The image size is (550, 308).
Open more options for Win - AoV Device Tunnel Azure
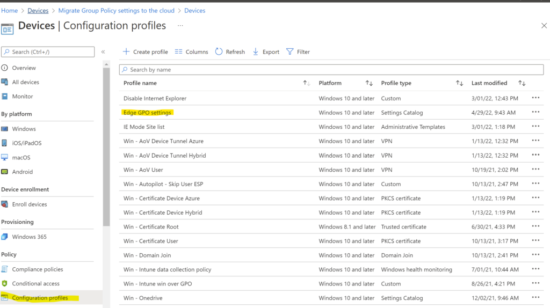pyautogui.click(x=535, y=141)
